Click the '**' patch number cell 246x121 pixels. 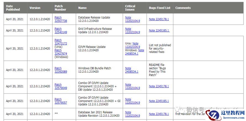[x=64, y=114]
